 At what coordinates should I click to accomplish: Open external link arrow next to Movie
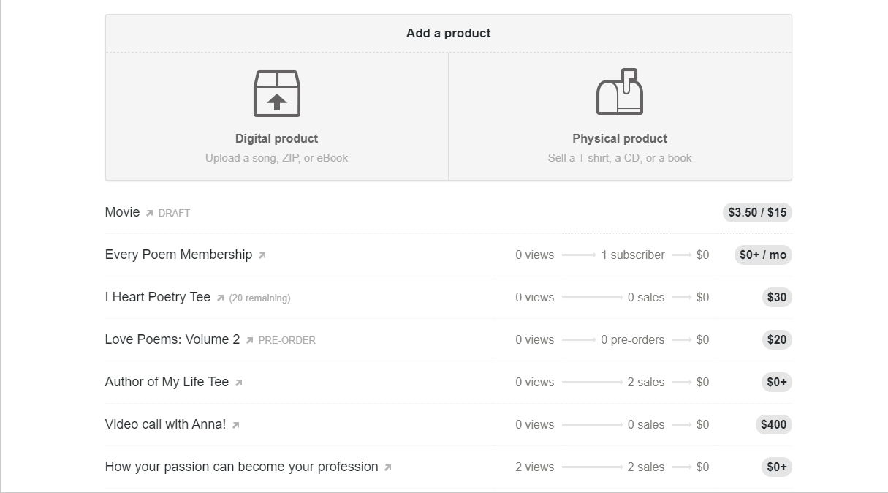click(x=149, y=213)
